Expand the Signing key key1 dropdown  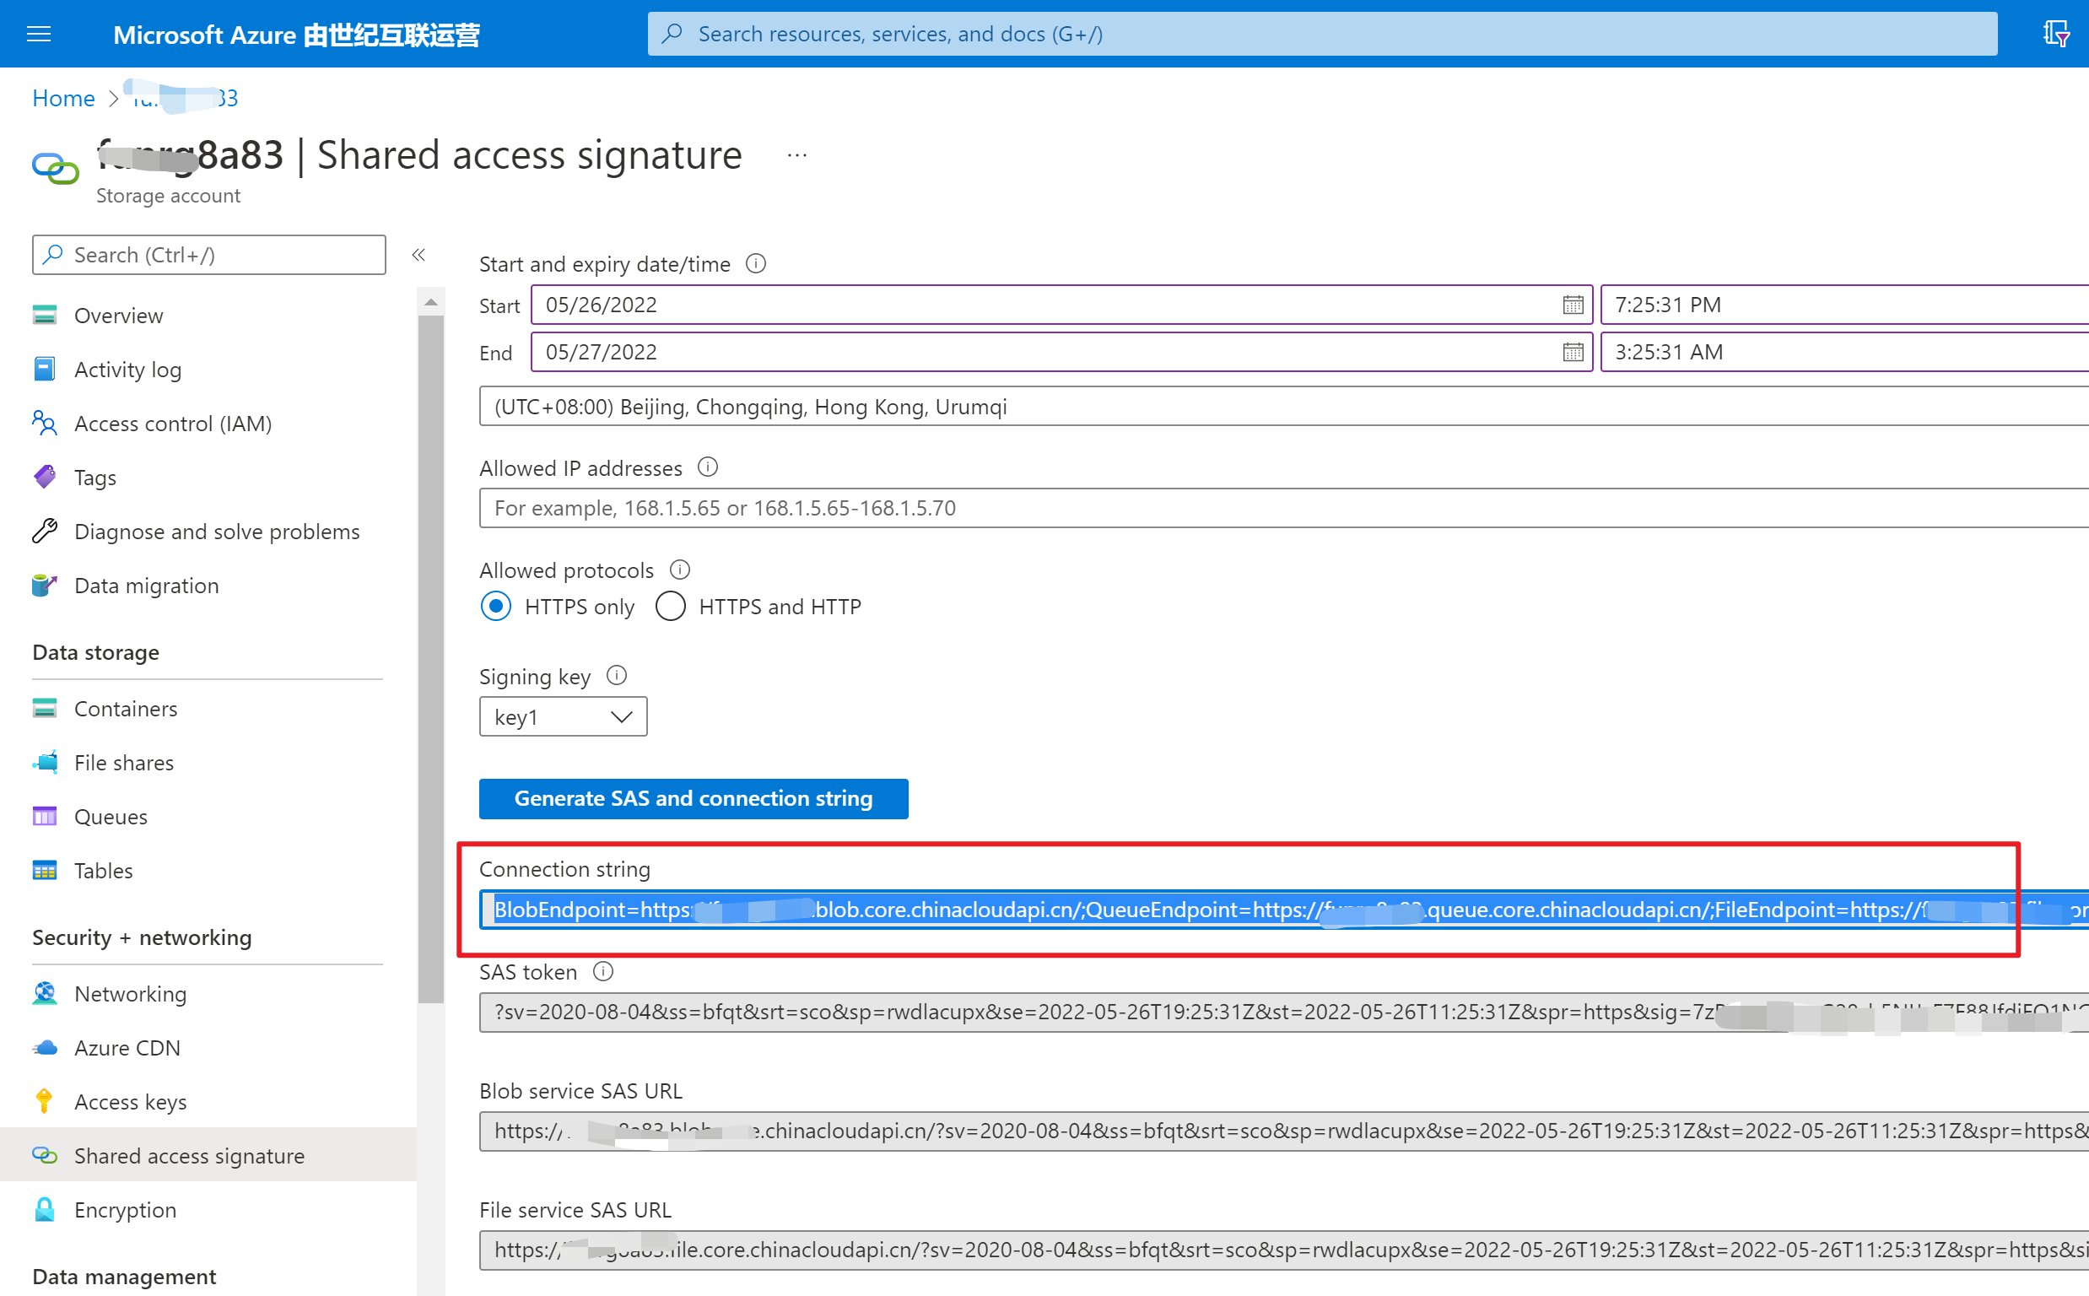[x=563, y=716]
